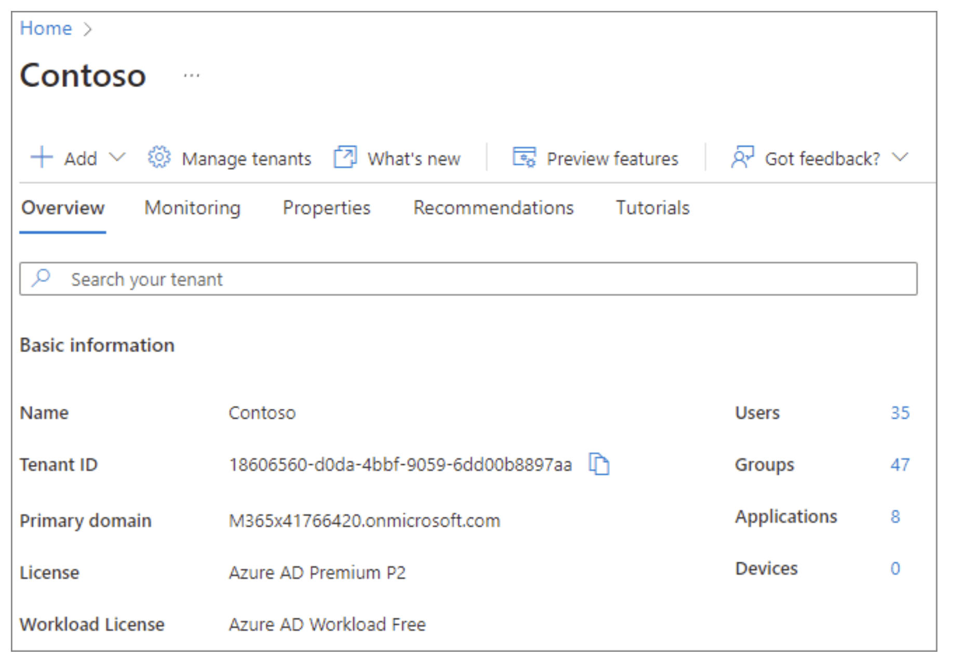Open the Devices count 0

(895, 569)
